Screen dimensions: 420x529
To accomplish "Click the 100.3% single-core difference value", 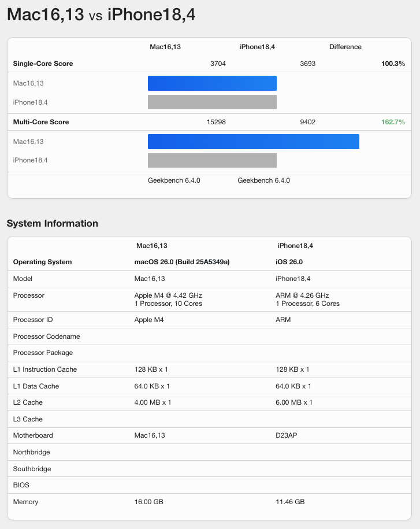I will [393, 64].
